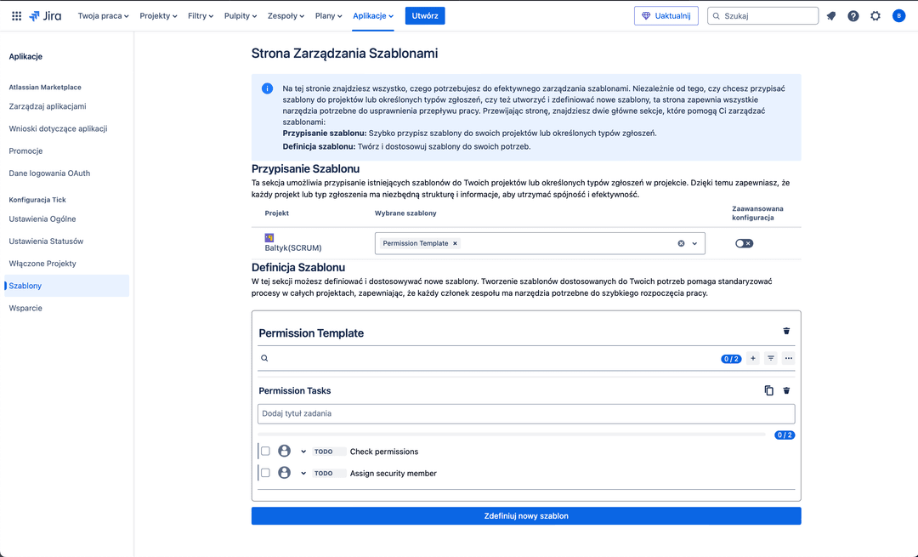Open the Wsparcie sidebar item

[25, 308]
